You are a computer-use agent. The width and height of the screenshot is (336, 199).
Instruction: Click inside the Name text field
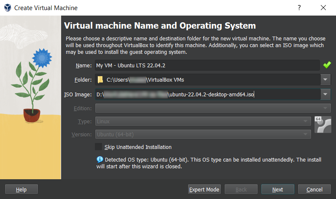pyautogui.click(x=207, y=65)
